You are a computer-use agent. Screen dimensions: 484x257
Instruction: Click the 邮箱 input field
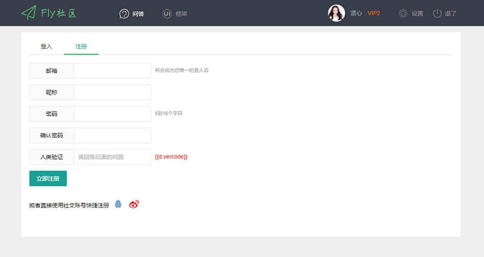tap(112, 71)
